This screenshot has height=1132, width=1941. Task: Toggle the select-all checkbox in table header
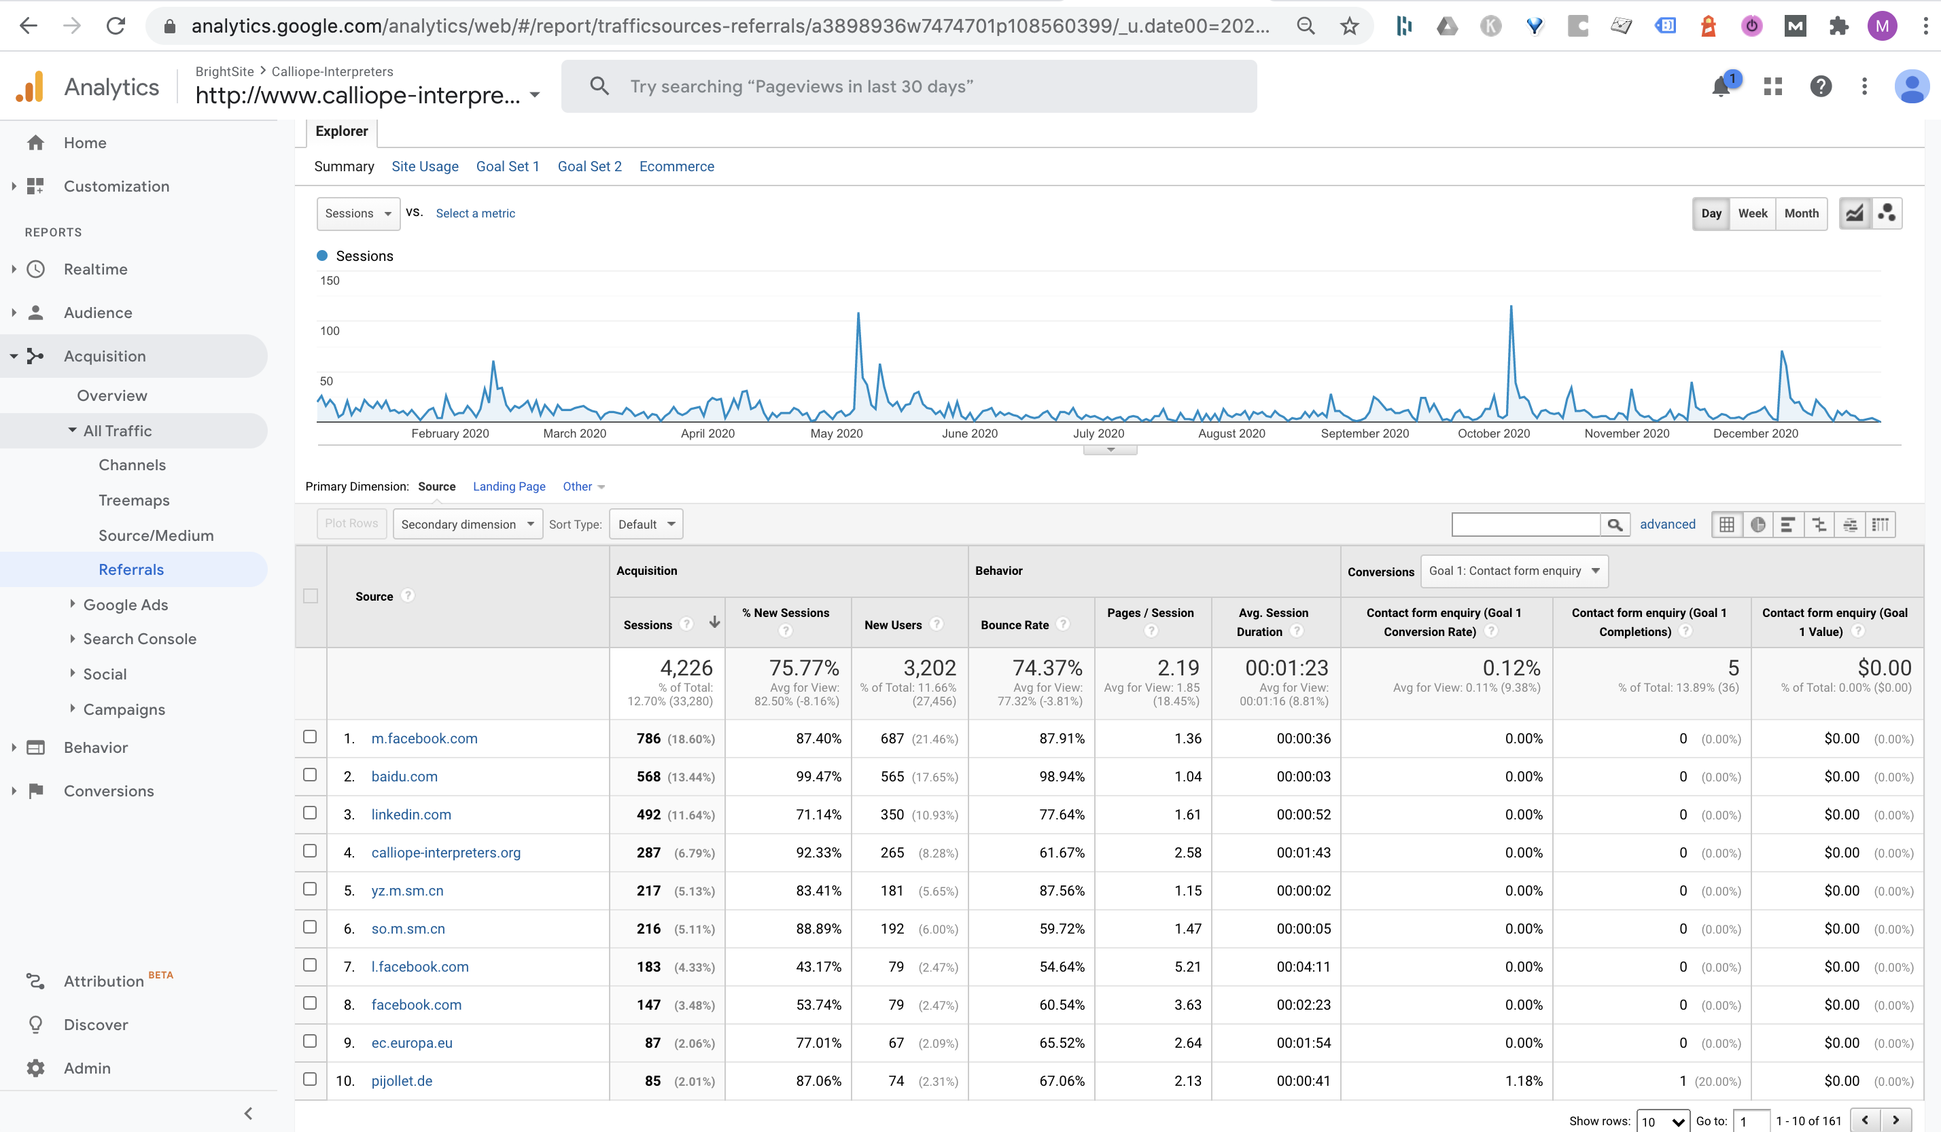311,596
